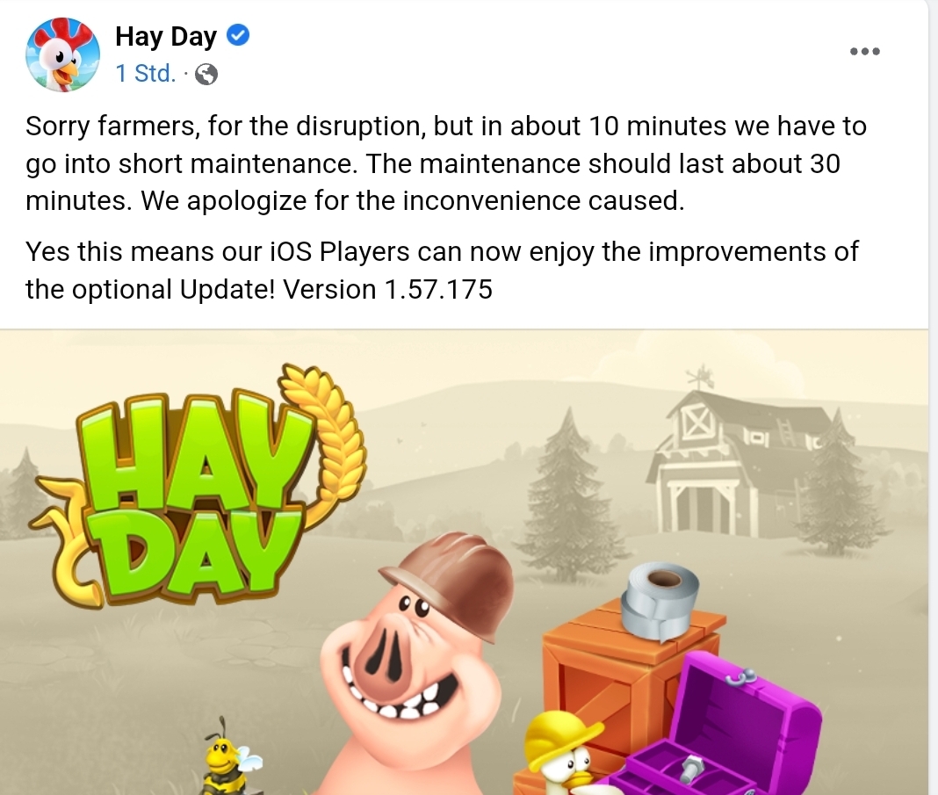Click the Hay Day page name
This screenshot has width=938, height=795.
(166, 36)
